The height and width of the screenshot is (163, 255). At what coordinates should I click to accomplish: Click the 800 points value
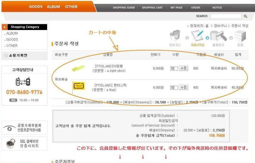pyautogui.click(x=196, y=68)
